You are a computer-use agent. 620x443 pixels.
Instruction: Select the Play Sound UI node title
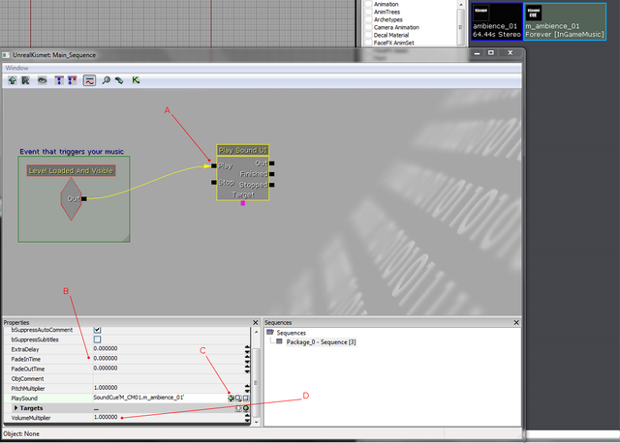[x=243, y=150]
